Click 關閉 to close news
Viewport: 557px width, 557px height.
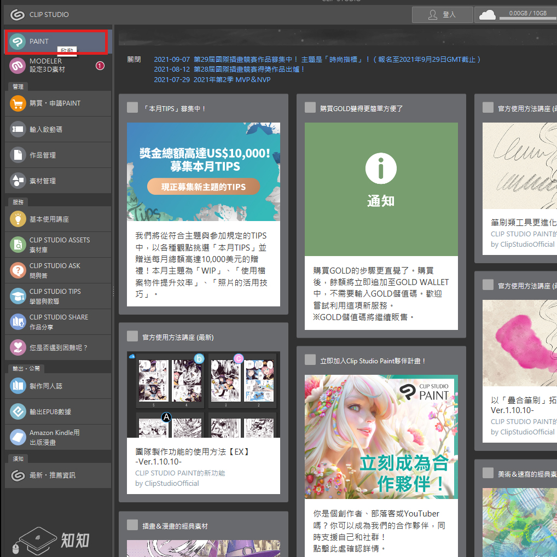(x=134, y=59)
